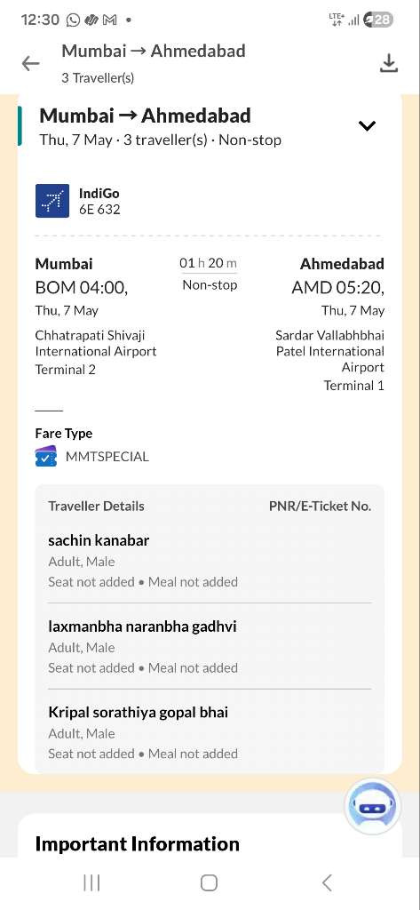420x910 pixels.
Task: Tap the Android navigation back button
Action: (x=327, y=882)
